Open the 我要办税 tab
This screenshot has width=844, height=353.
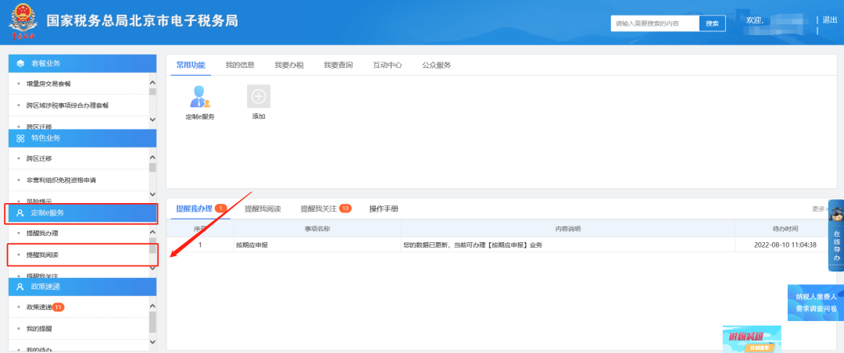point(289,65)
